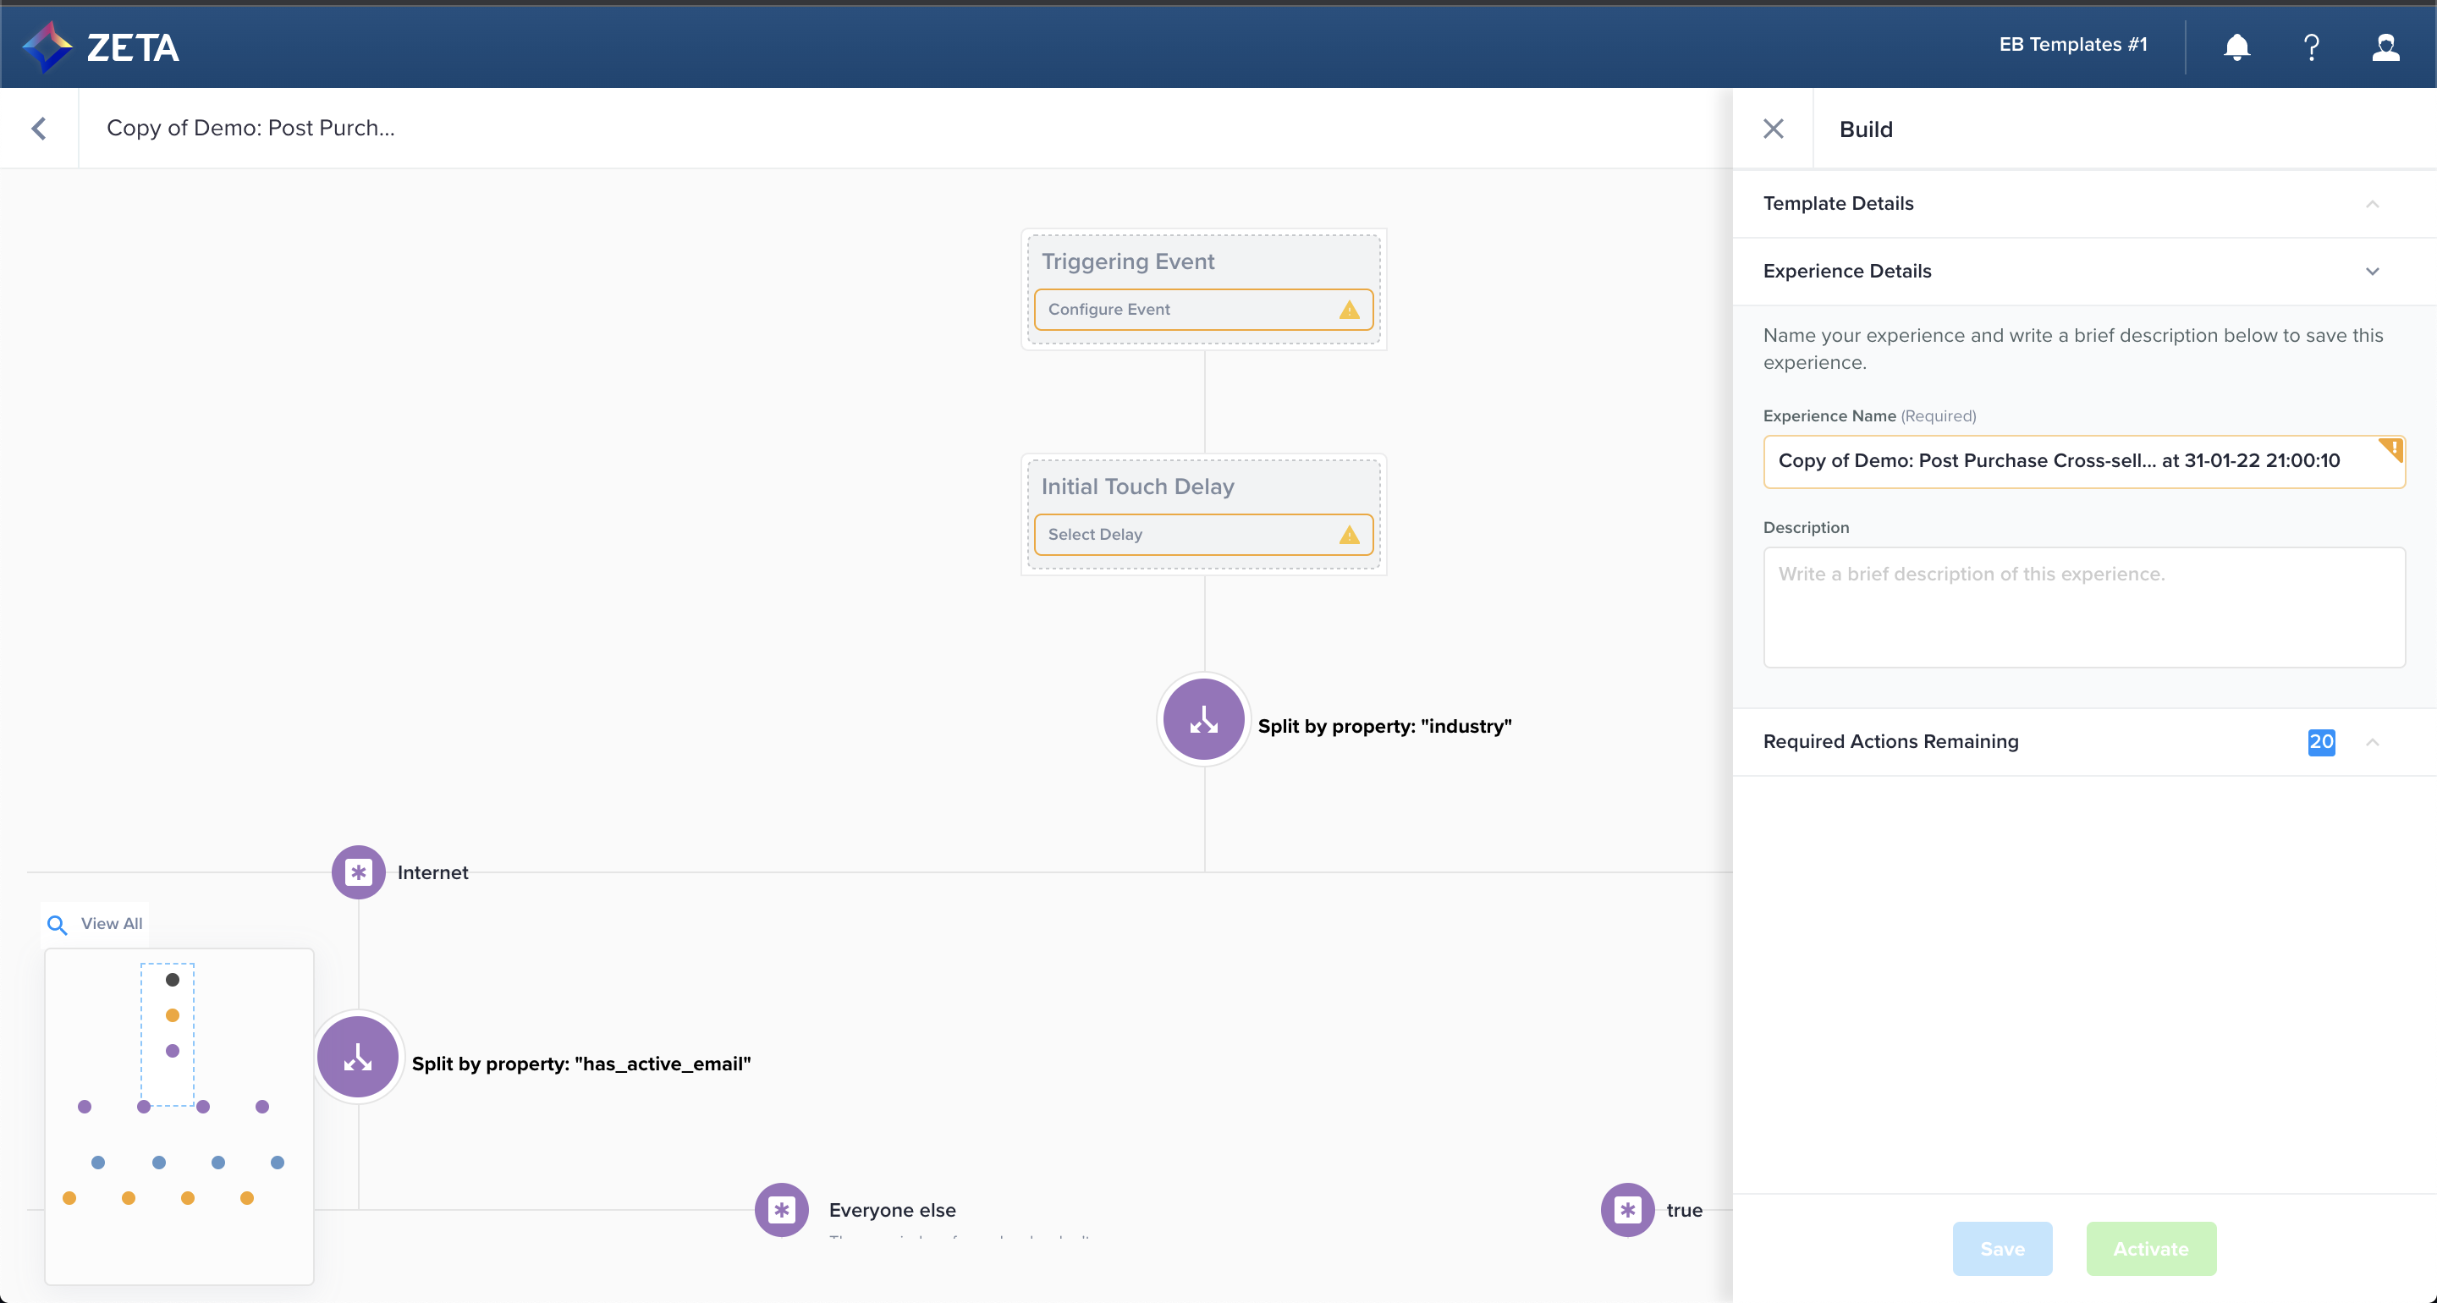Click the Zeta logo
The height and width of the screenshot is (1303, 2437).
(102, 47)
